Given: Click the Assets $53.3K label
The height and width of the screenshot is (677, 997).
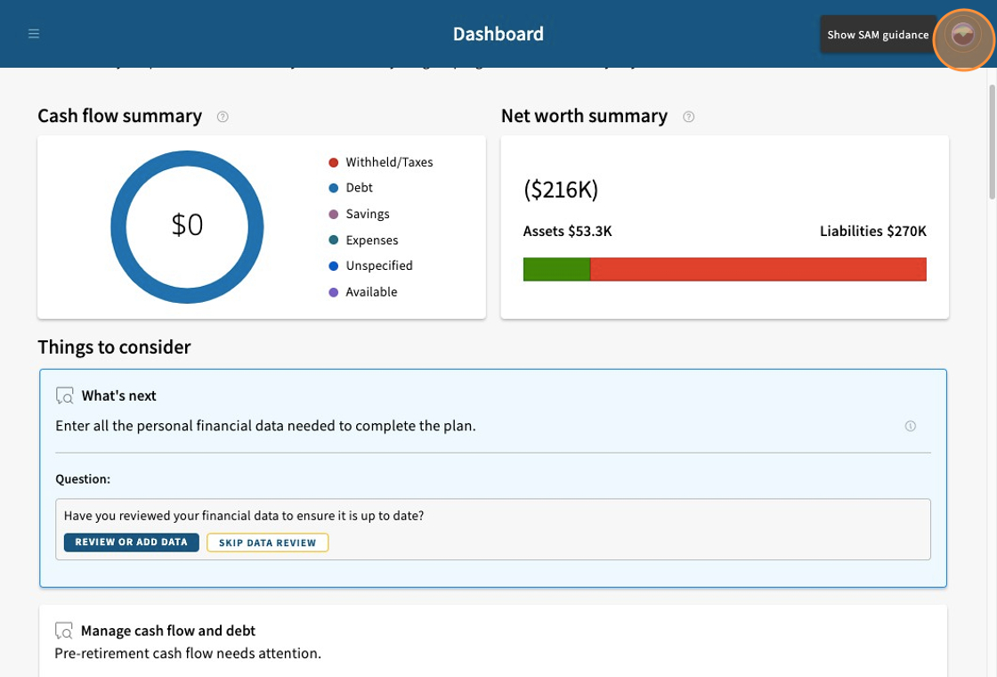Looking at the screenshot, I should click(567, 231).
